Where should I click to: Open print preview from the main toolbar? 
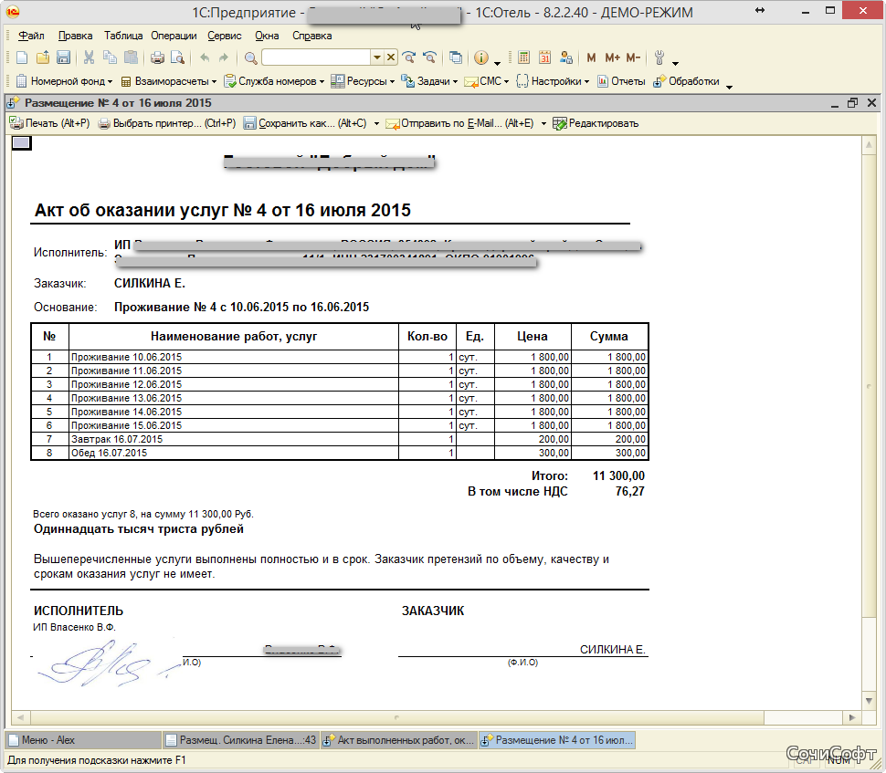(x=177, y=57)
